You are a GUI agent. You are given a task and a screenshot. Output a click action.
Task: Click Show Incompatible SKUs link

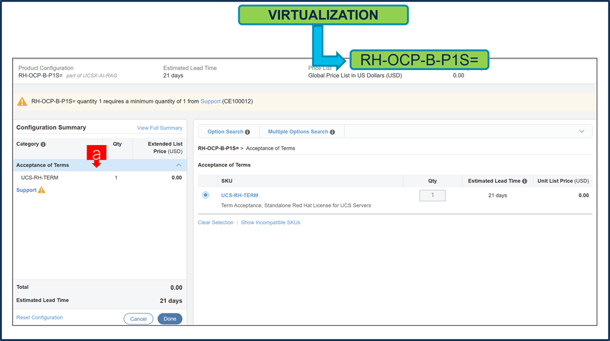click(271, 222)
